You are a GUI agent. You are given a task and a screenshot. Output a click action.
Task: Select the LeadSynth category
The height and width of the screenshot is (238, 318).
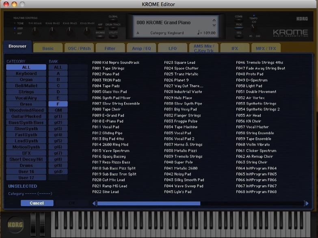(x=26, y=141)
